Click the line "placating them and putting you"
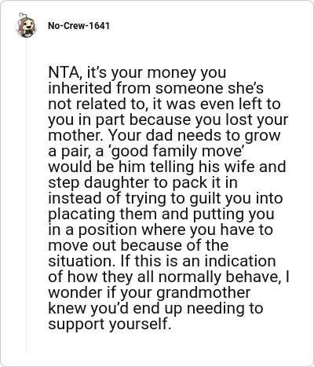The height and width of the screenshot is (367, 314). [x=161, y=215]
